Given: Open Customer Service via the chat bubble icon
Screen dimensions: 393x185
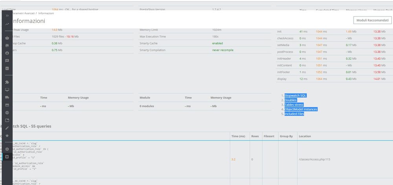Looking at the screenshot, I should pos(7,61).
